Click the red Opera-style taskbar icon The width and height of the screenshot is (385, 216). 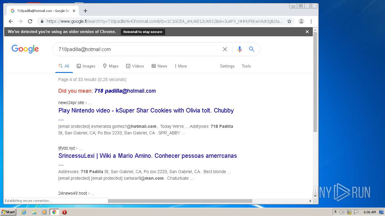(64, 212)
